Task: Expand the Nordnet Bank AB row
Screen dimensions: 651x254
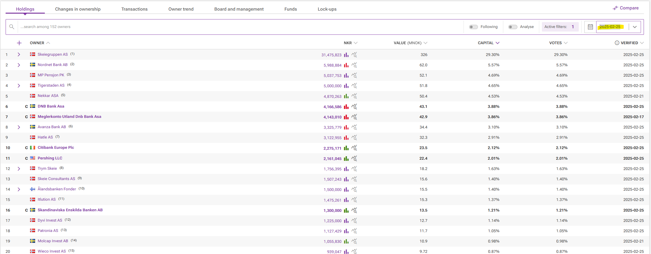Action: [x=19, y=65]
